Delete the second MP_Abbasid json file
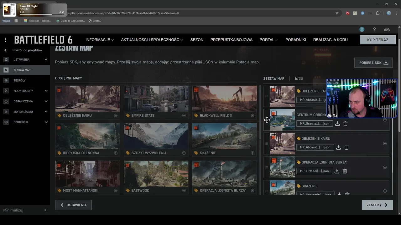Image resolution: width=401 pixels, height=225 pixels. coord(346,147)
